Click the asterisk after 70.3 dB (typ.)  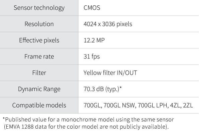pyautogui.click(x=121, y=87)
